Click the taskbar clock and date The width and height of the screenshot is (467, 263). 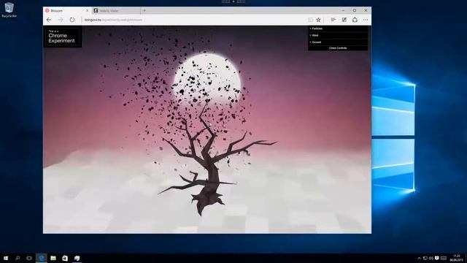point(456,258)
